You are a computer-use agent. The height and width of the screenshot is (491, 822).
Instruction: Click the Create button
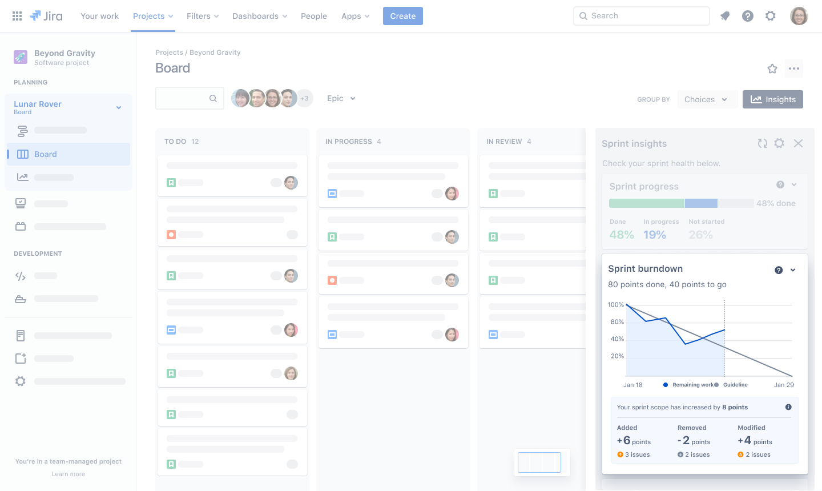coord(403,16)
